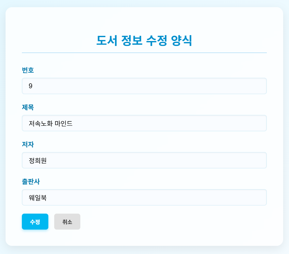Click the 도서 정보 수정 양식 heading
Image resolution: width=289 pixels, height=254 pixels.
tap(144, 40)
